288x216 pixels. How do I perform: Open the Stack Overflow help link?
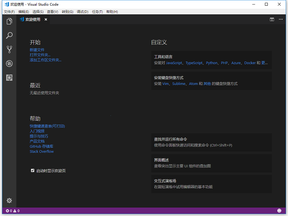coord(42,152)
